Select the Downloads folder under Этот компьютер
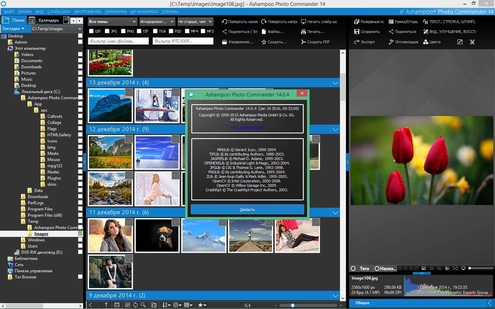The width and height of the screenshot is (495, 309). (x=31, y=67)
